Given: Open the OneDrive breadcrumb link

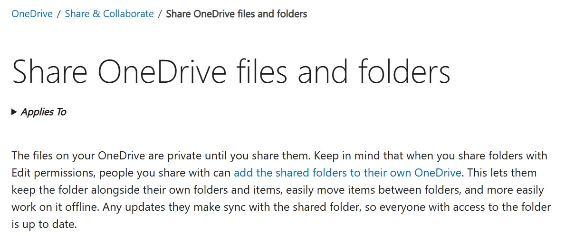Looking at the screenshot, I should (32, 14).
